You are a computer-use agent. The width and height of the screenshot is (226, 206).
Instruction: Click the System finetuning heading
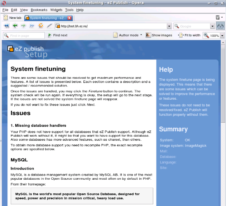38,69
